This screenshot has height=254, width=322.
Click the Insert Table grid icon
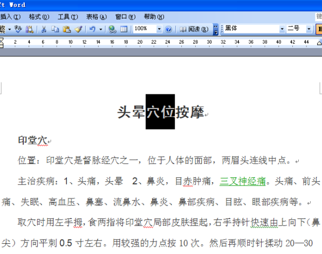pos(124,29)
